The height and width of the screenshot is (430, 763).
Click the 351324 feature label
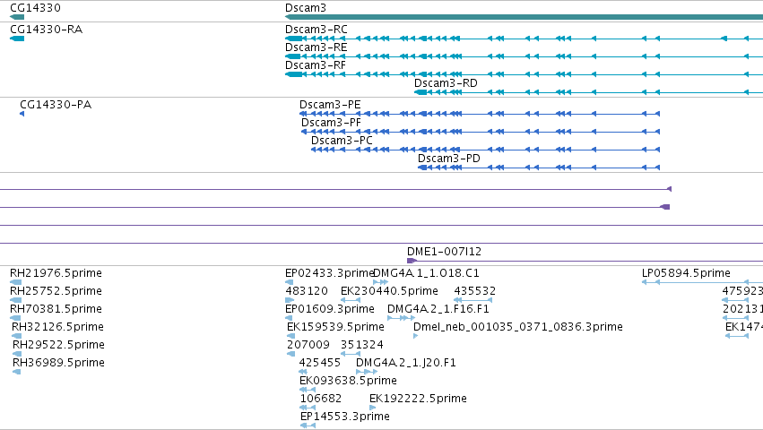[362, 345]
